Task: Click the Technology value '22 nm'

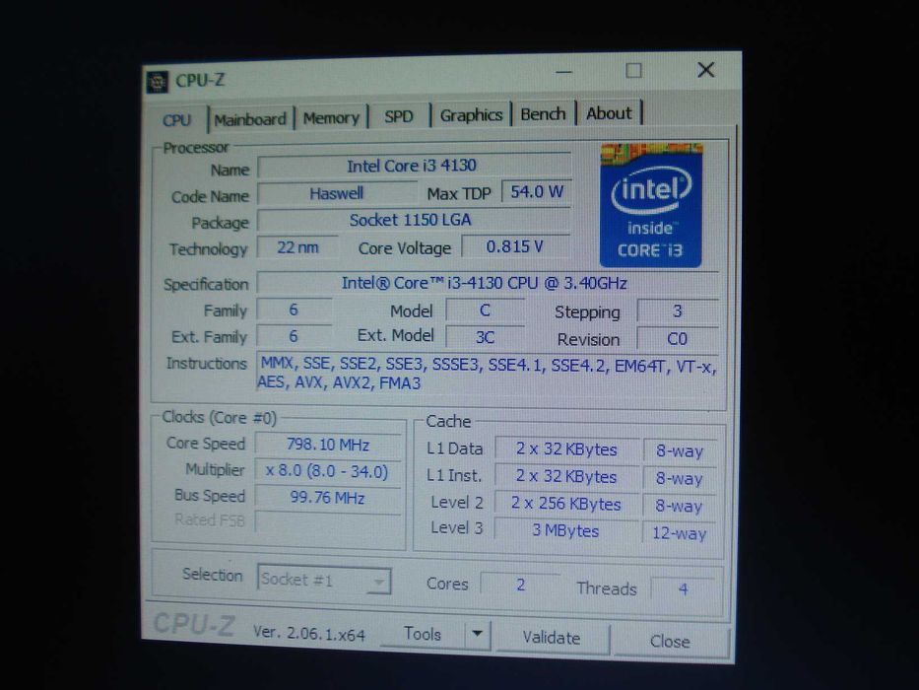Action: point(297,247)
